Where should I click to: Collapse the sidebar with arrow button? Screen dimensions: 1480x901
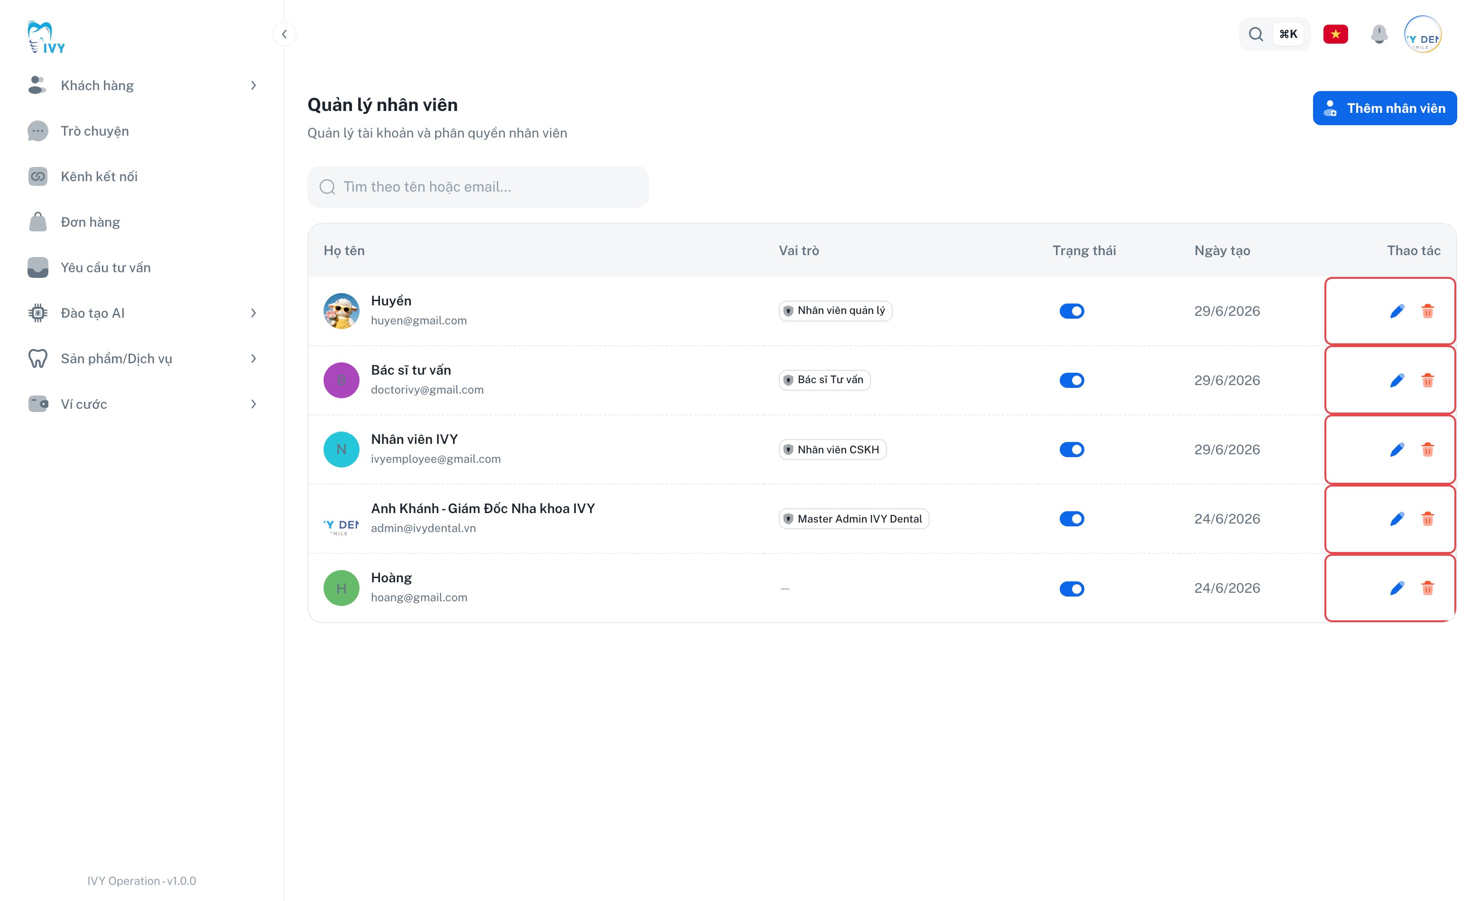click(284, 34)
